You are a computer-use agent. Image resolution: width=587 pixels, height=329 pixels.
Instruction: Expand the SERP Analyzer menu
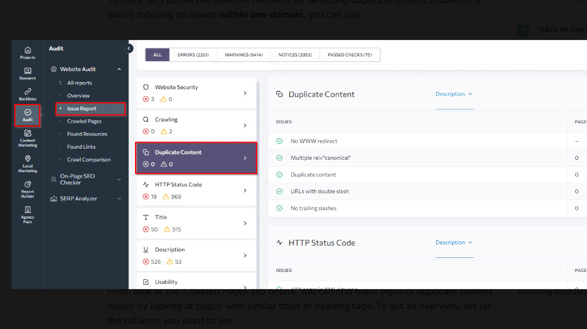click(119, 199)
